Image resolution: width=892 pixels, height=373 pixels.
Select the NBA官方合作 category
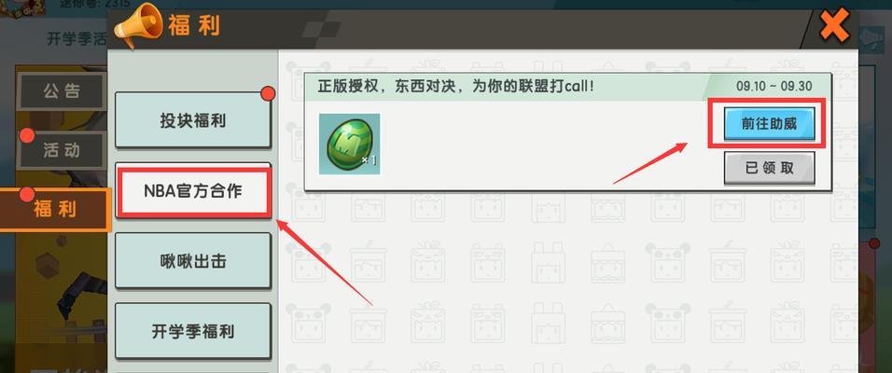pyautogui.click(x=193, y=191)
